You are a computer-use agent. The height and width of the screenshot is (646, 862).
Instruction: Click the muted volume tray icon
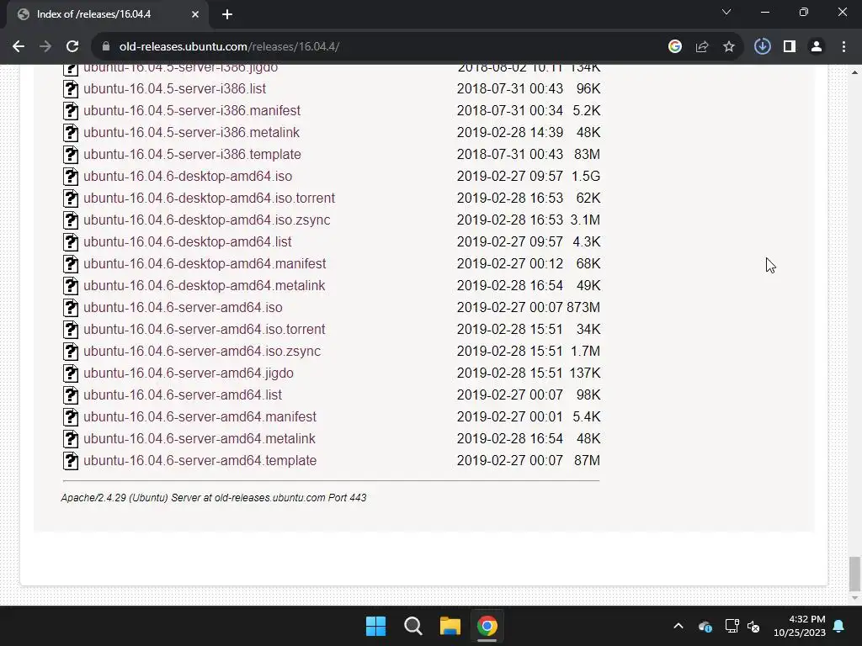tap(753, 626)
